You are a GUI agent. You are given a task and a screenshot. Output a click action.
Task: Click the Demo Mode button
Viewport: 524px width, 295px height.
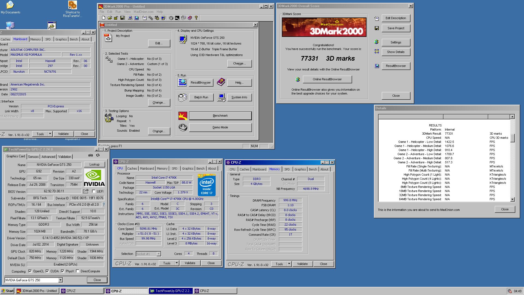click(x=220, y=127)
